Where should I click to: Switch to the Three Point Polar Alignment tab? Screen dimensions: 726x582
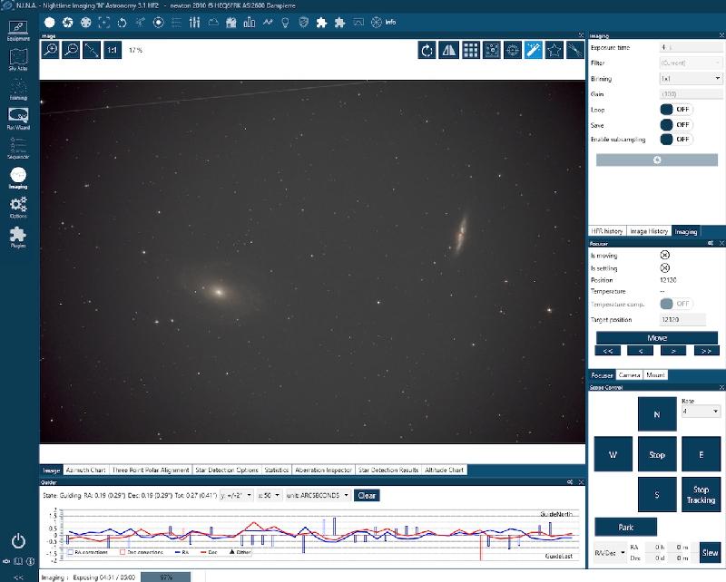pos(151,470)
